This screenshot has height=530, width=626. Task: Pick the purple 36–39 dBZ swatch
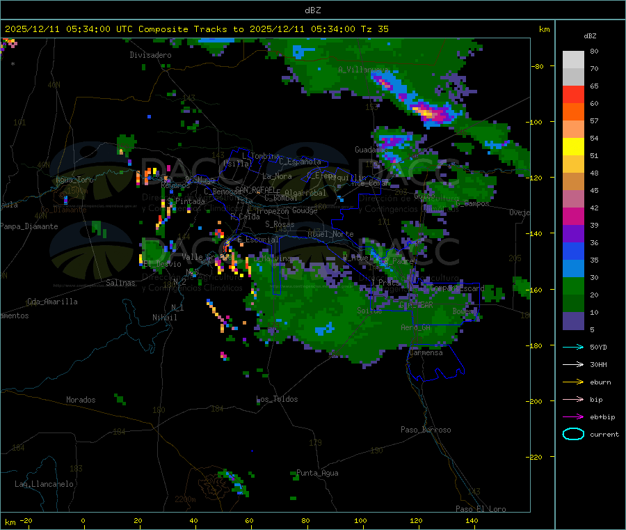[x=573, y=234]
